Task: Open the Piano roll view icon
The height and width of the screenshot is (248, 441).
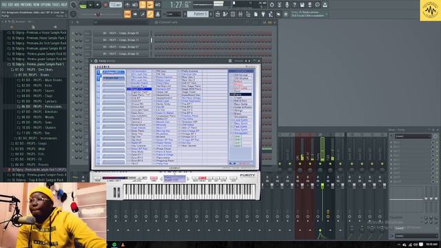Action: point(225,14)
